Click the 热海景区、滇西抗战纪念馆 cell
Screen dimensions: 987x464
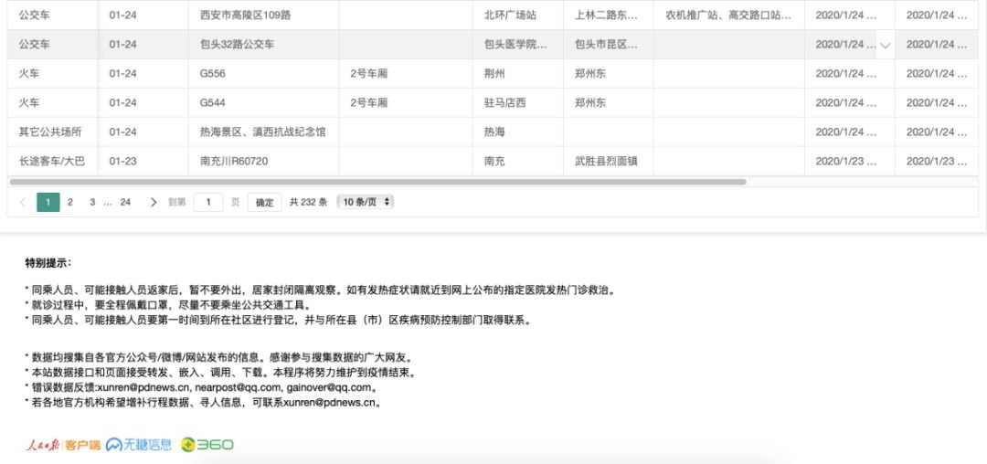263,132
